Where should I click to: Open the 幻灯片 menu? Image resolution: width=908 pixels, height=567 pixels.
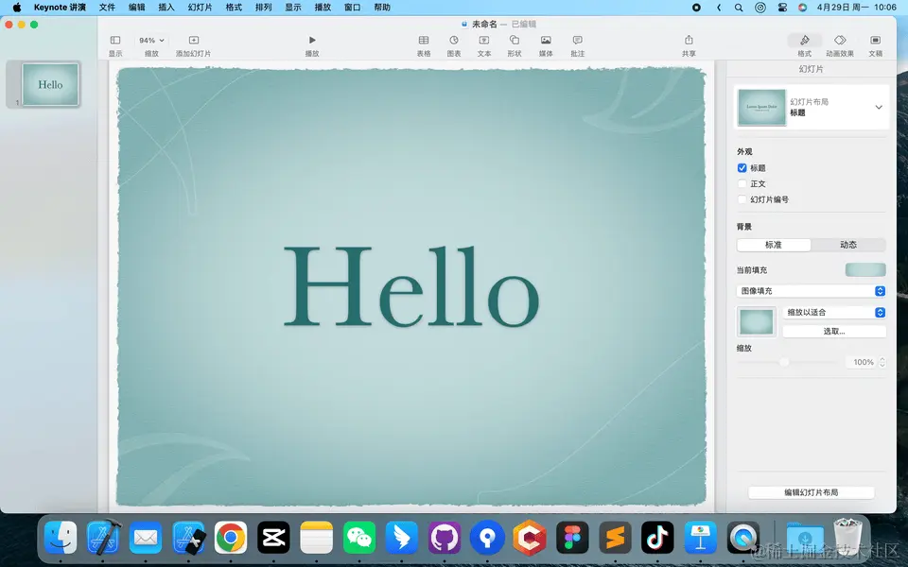tap(200, 8)
